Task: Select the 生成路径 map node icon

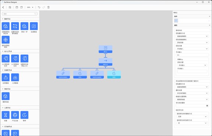Action: (34, 26)
